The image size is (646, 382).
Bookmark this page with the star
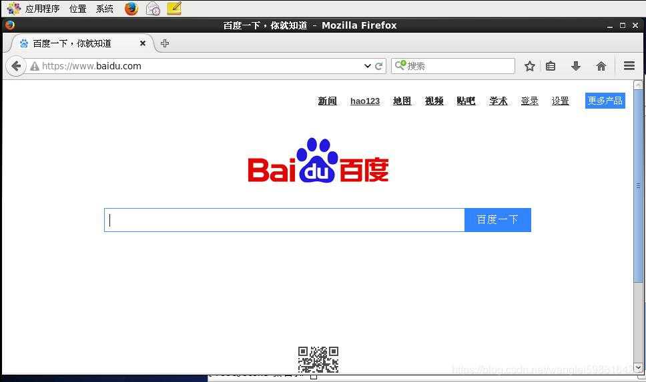[530, 66]
